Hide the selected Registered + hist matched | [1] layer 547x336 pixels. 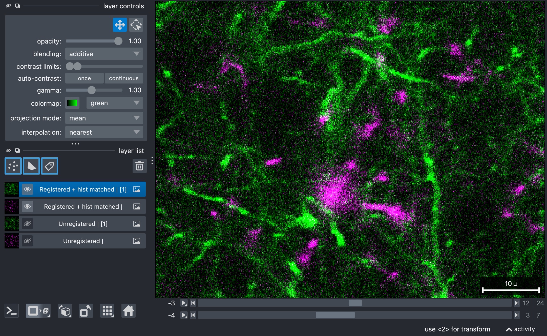pos(27,189)
